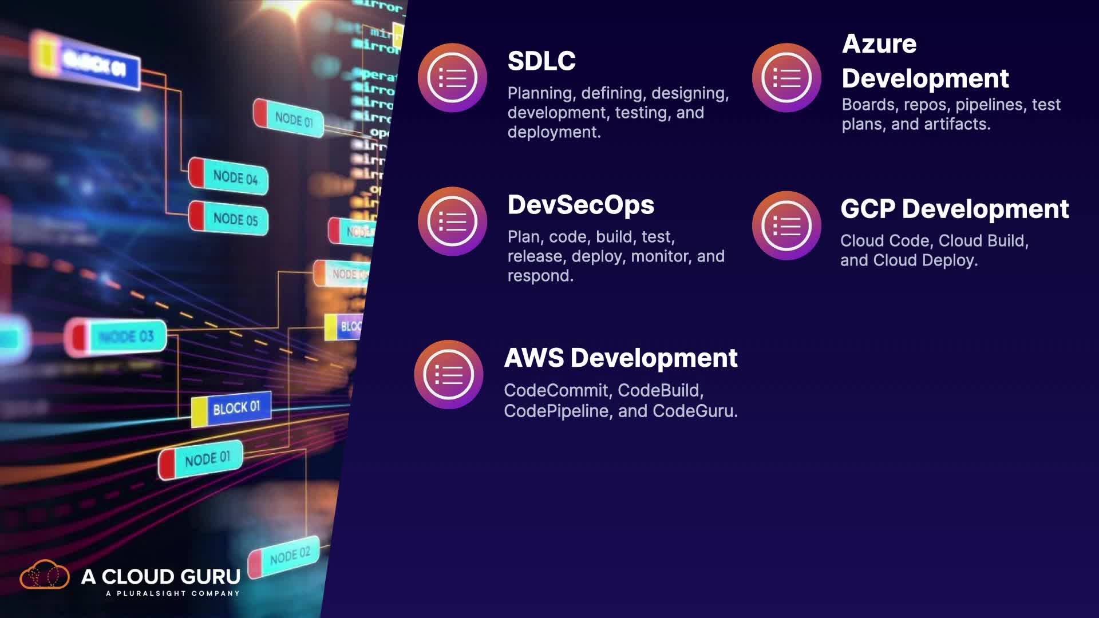This screenshot has width=1099, height=618.
Task: Click the list icon beside Azure Development
Action: coord(786,78)
